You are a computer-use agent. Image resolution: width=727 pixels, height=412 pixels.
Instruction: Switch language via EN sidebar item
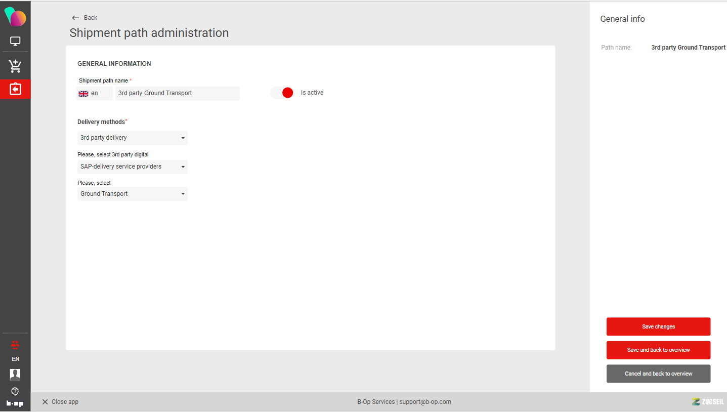coord(15,359)
